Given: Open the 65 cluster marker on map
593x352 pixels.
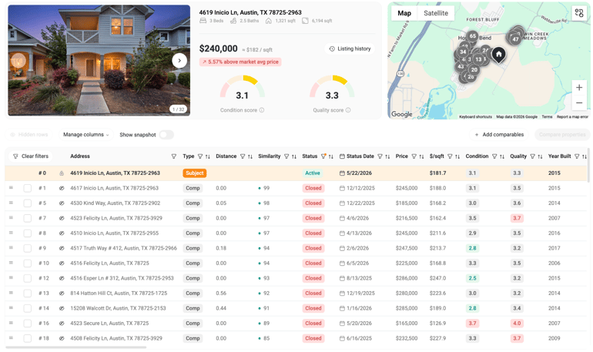Looking at the screenshot, I should tap(472, 36).
